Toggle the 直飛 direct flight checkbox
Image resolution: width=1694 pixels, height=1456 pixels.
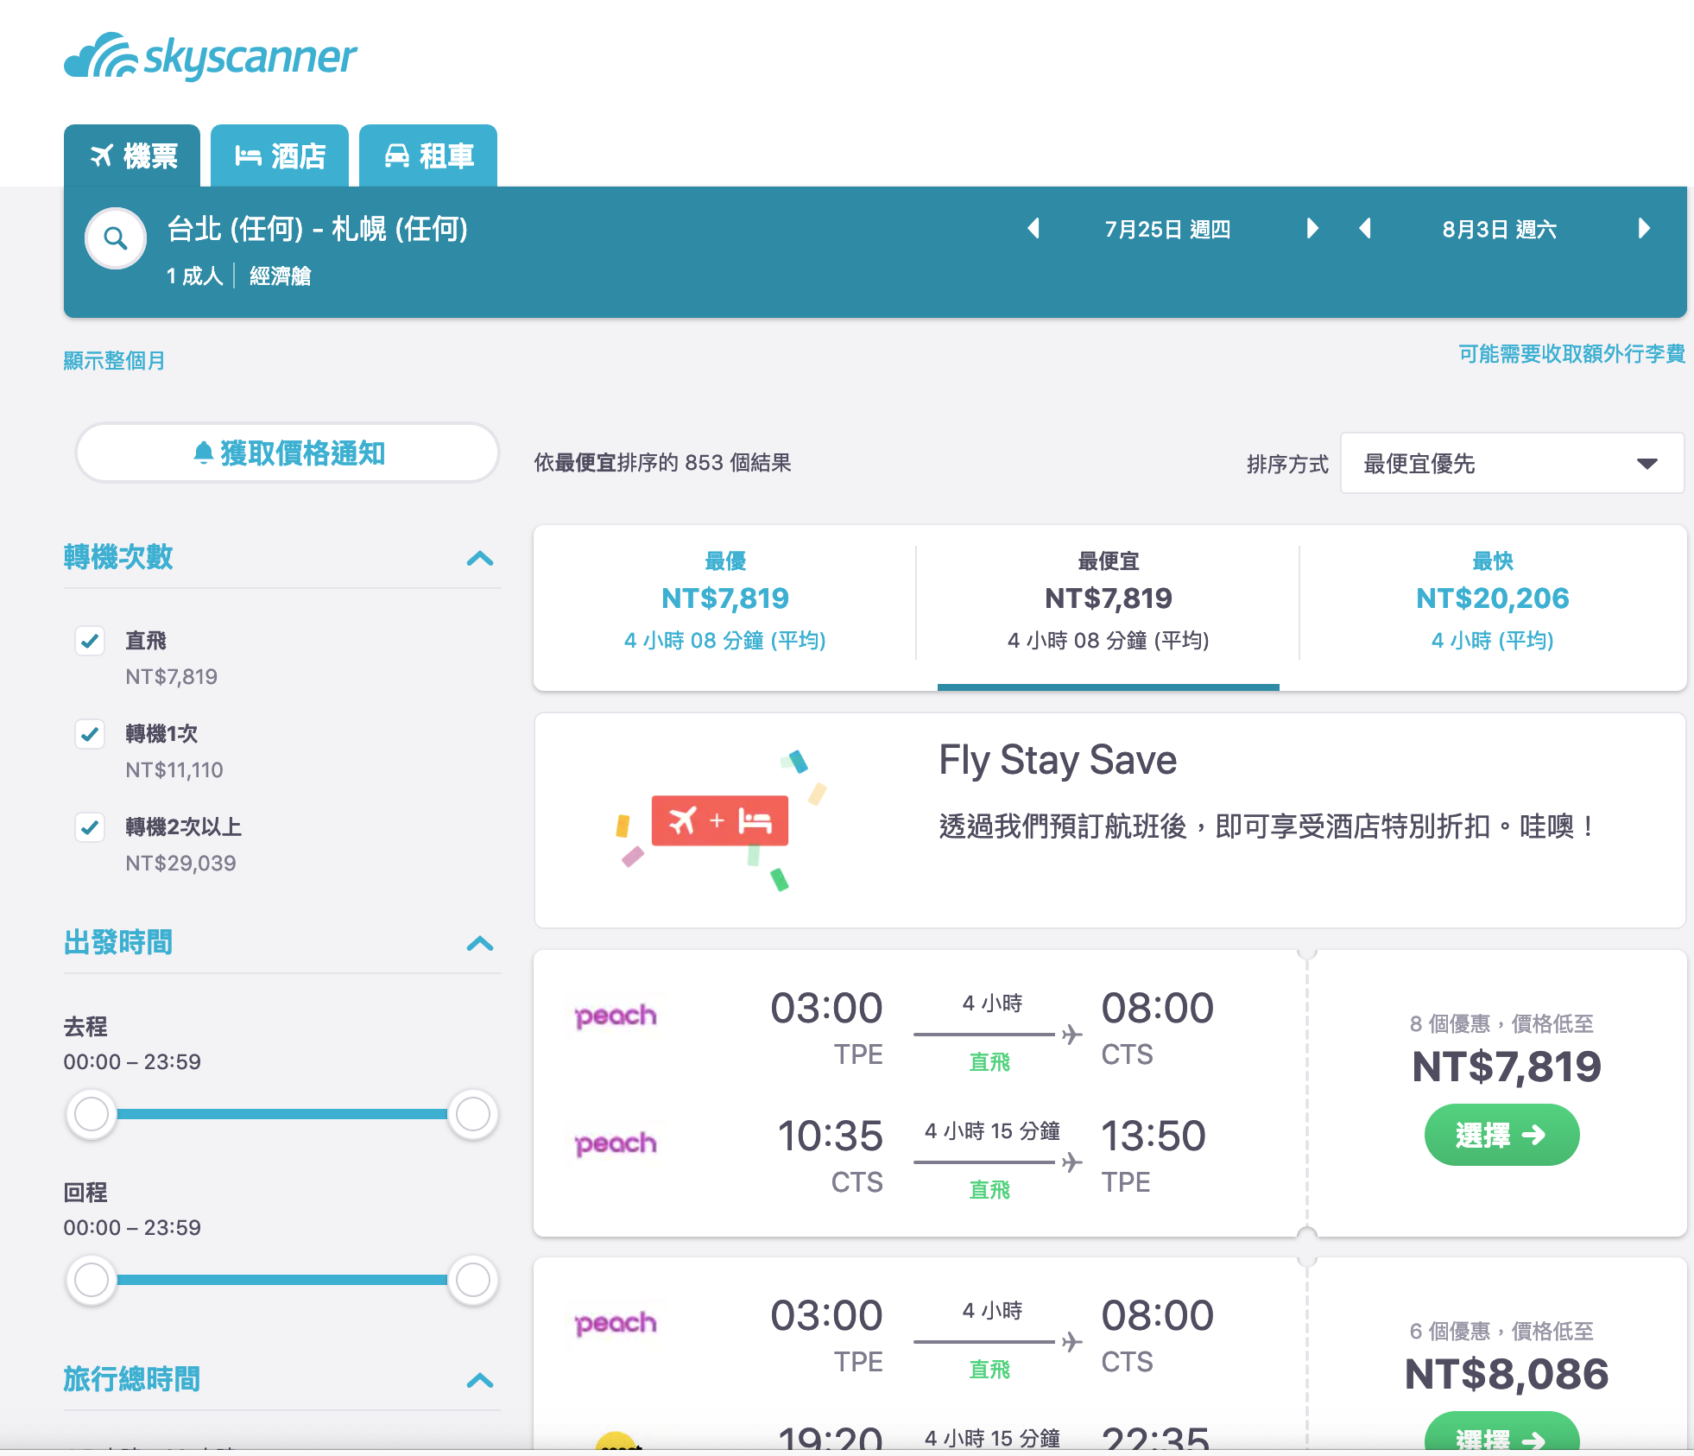(90, 641)
